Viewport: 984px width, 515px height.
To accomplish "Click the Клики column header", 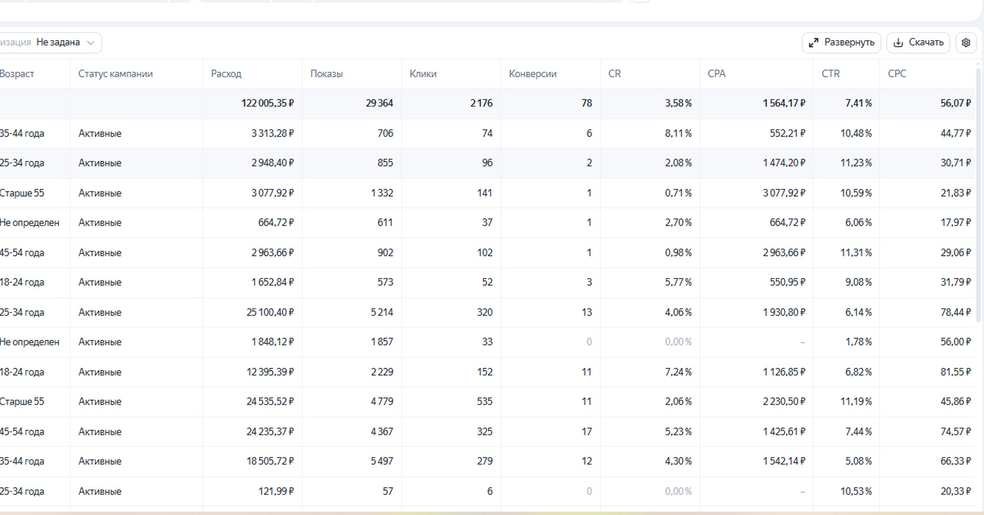I will pyautogui.click(x=423, y=74).
